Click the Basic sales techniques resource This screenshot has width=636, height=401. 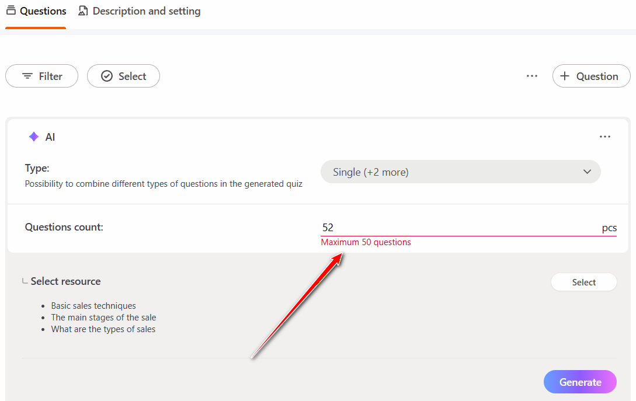tap(93, 306)
